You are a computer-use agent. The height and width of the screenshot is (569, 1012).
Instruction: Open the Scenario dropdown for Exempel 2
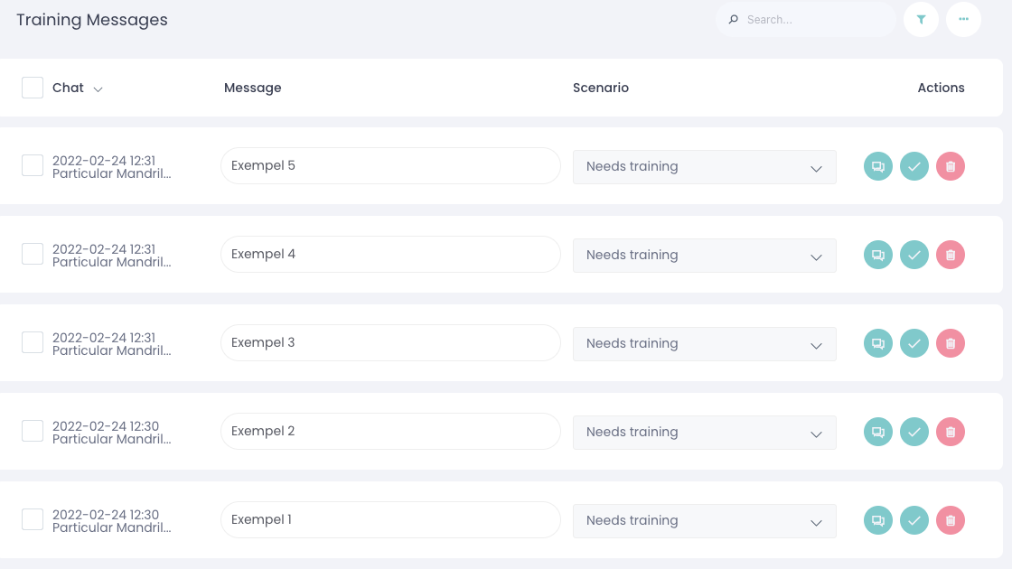click(704, 433)
